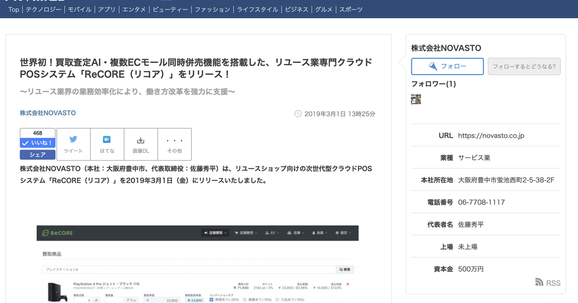Open the グルメ category

[324, 9]
